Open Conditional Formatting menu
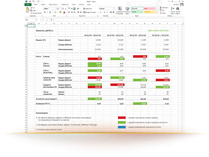The height and width of the screenshot is (157, 209). (x=120, y=10)
